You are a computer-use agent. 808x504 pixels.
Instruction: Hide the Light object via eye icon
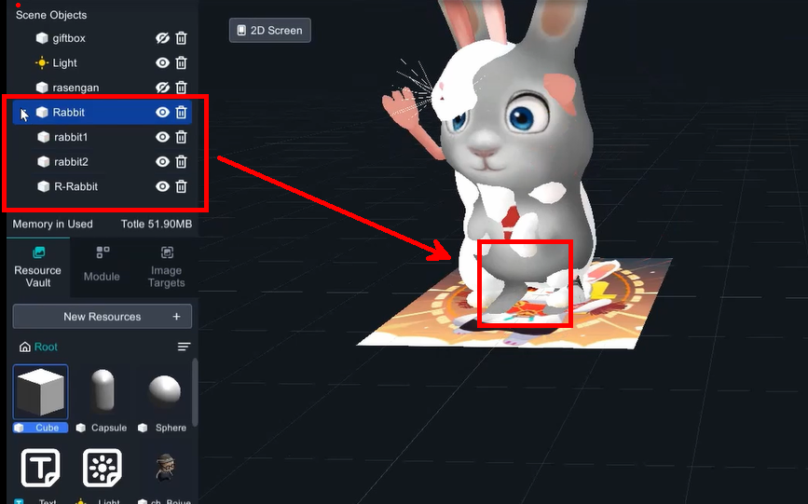pos(162,63)
